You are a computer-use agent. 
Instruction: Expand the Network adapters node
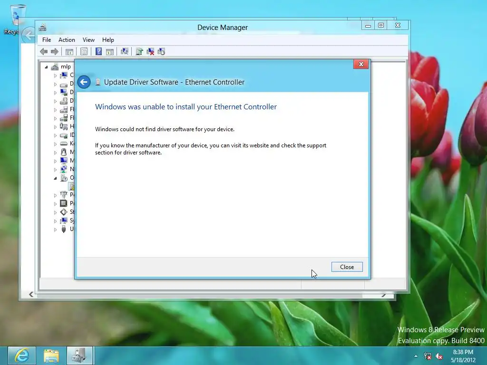tap(55, 170)
